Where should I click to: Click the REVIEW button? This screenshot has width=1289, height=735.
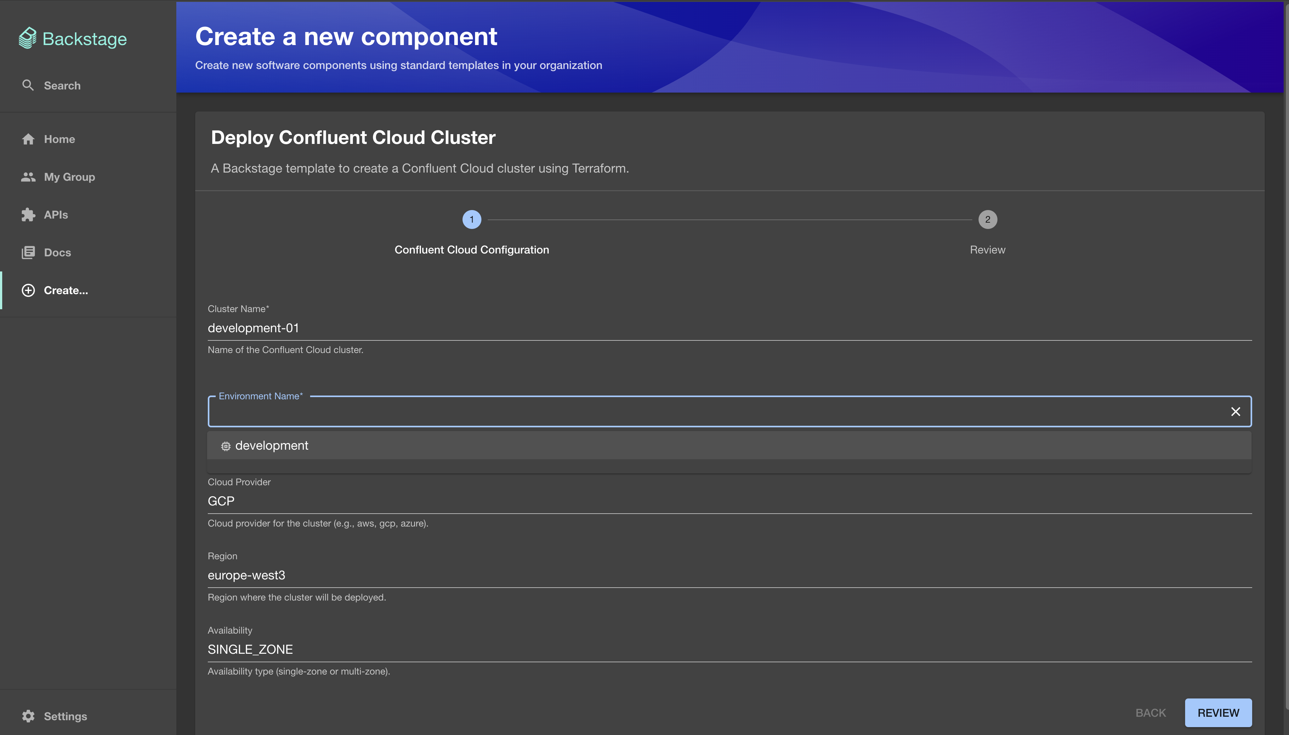1218,712
